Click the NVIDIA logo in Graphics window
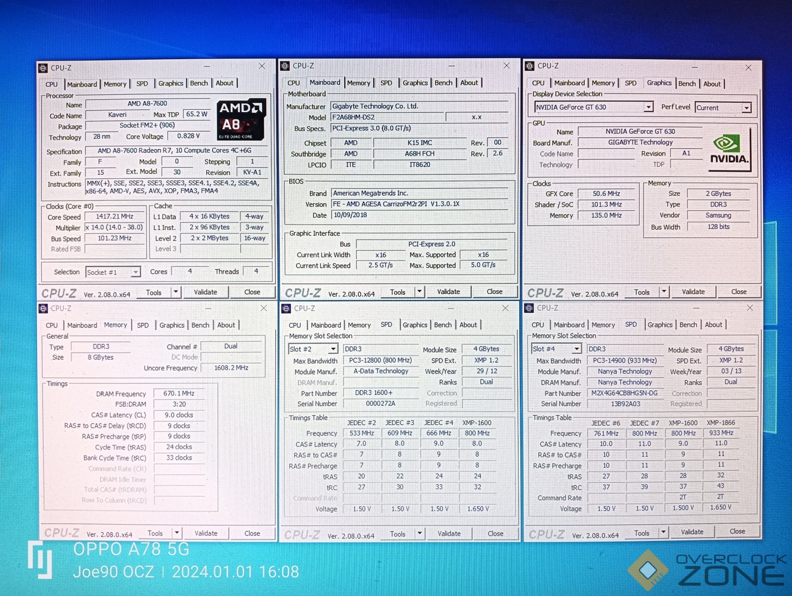 point(728,150)
